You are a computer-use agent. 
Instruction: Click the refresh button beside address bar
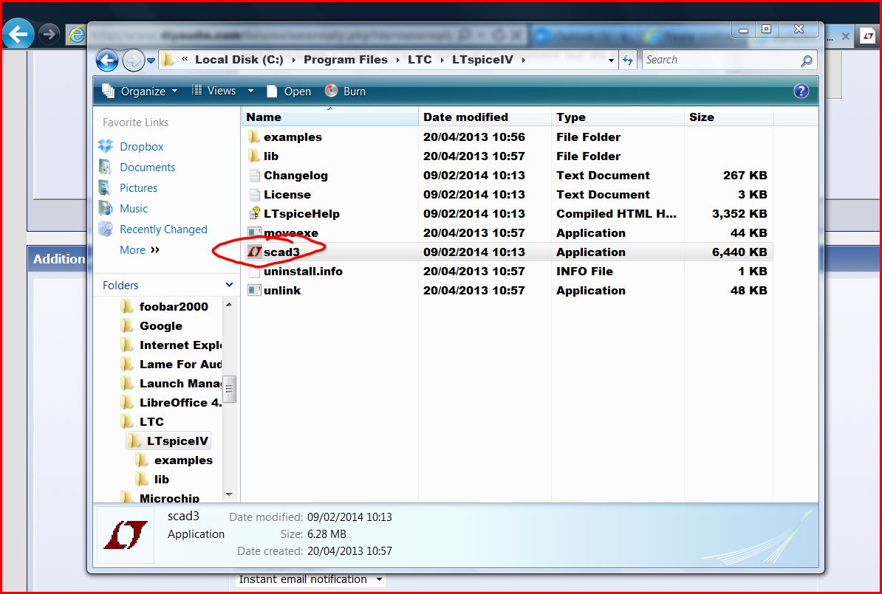tap(628, 60)
